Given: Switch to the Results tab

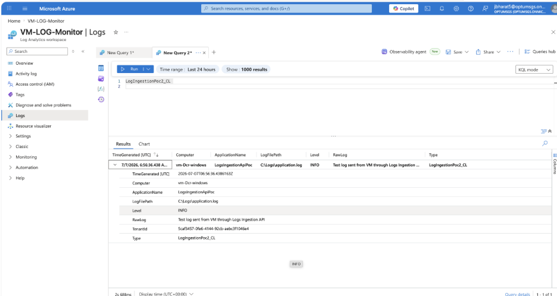Looking at the screenshot, I should [x=123, y=144].
